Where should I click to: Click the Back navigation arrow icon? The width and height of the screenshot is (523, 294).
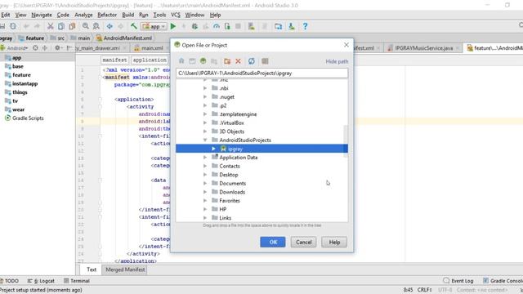coord(110,26)
